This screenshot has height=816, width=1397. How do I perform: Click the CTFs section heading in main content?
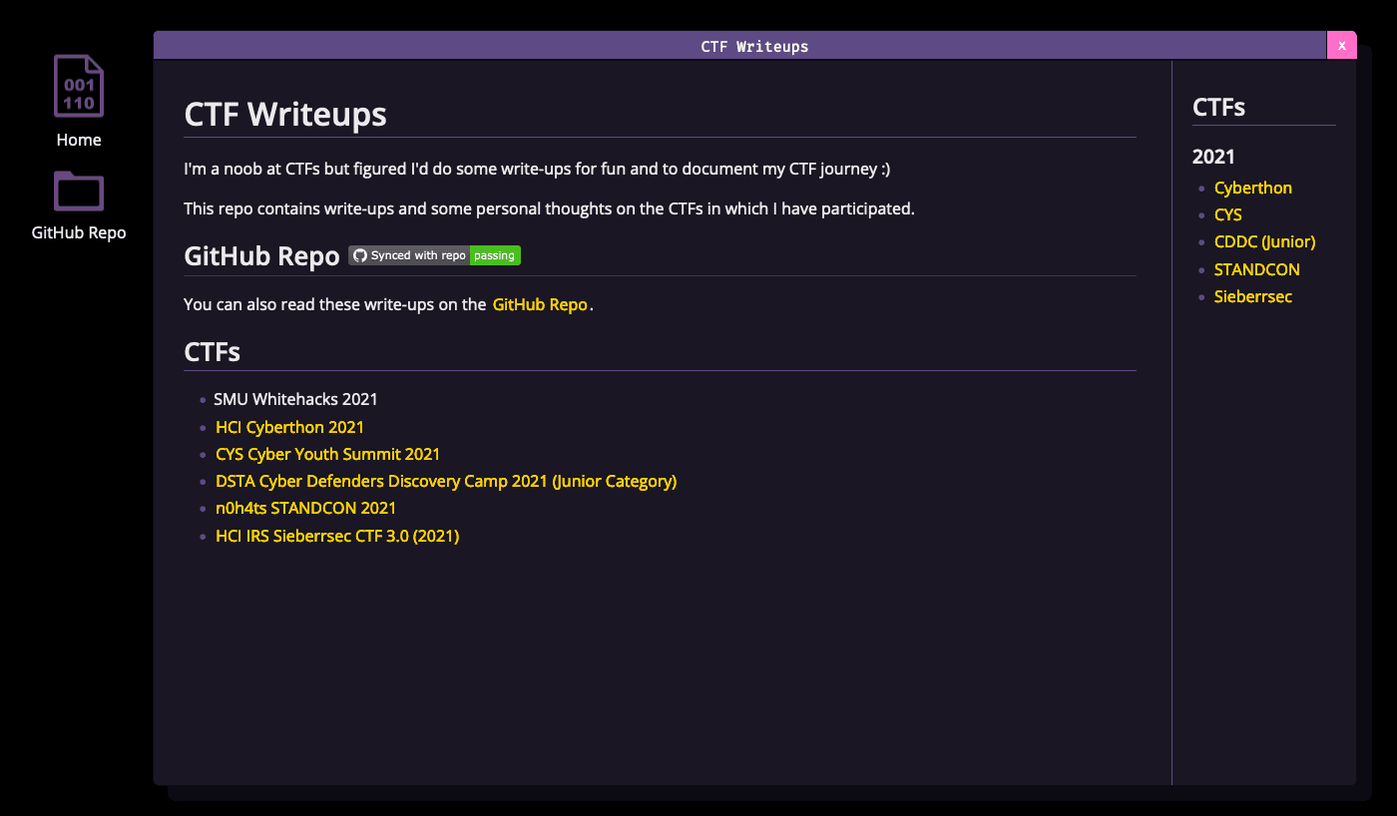213,352
